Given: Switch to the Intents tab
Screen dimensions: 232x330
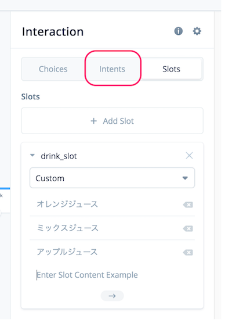Looking at the screenshot, I should pos(112,69).
